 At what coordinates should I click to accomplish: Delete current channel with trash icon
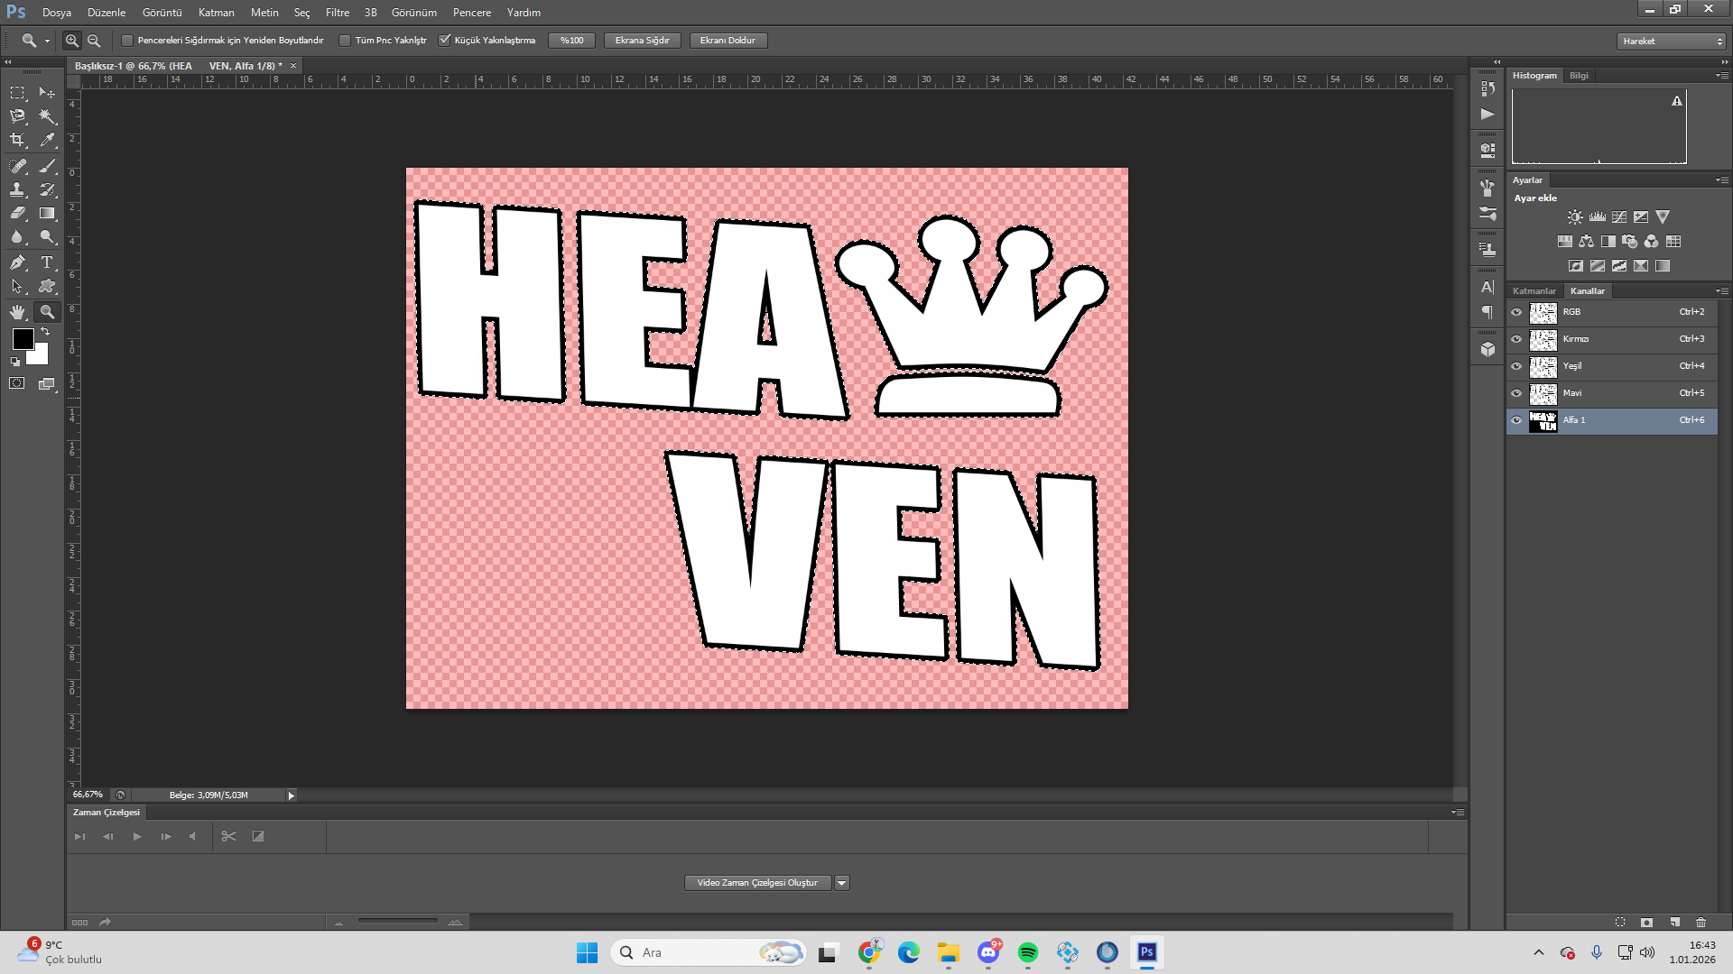tap(1701, 923)
